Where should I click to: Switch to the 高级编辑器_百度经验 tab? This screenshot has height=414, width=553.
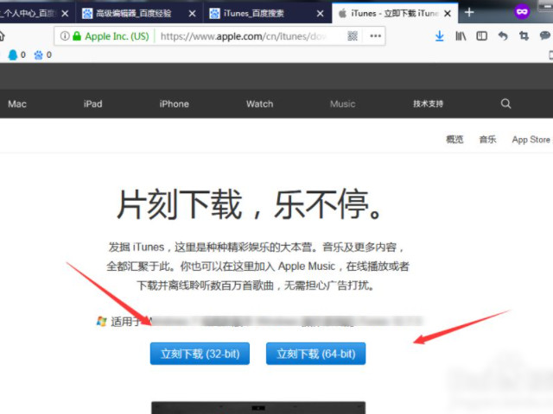point(133,14)
